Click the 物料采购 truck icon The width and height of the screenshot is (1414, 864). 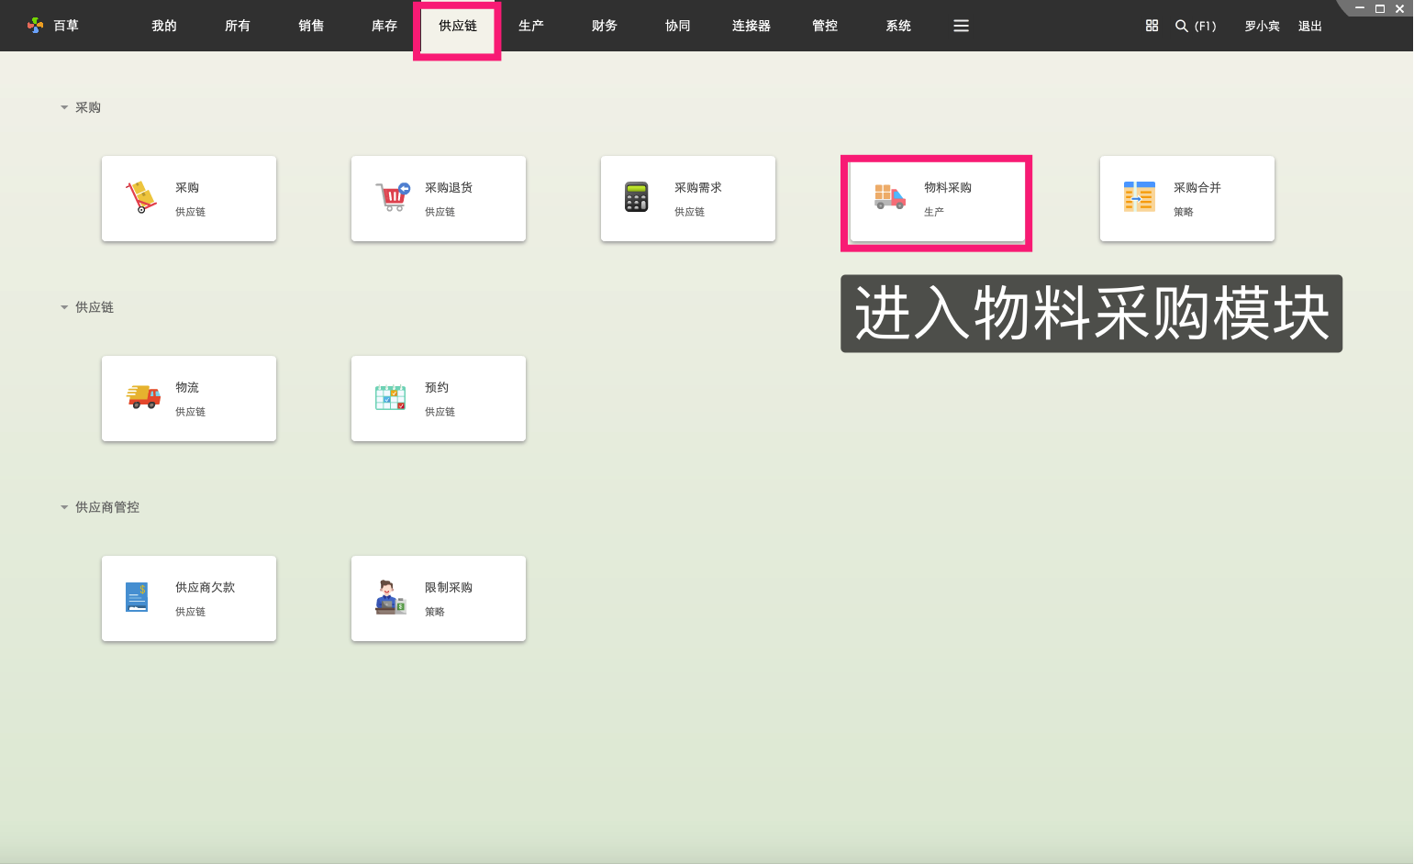[886, 195]
